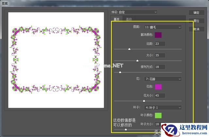Click the 花大小 flower size field with 45
Screen dimensions: 209x137
coord(160,96)
